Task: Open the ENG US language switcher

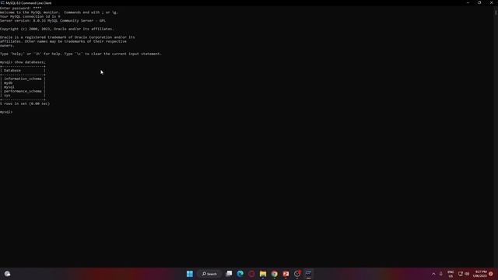Action: pos(451,274)
